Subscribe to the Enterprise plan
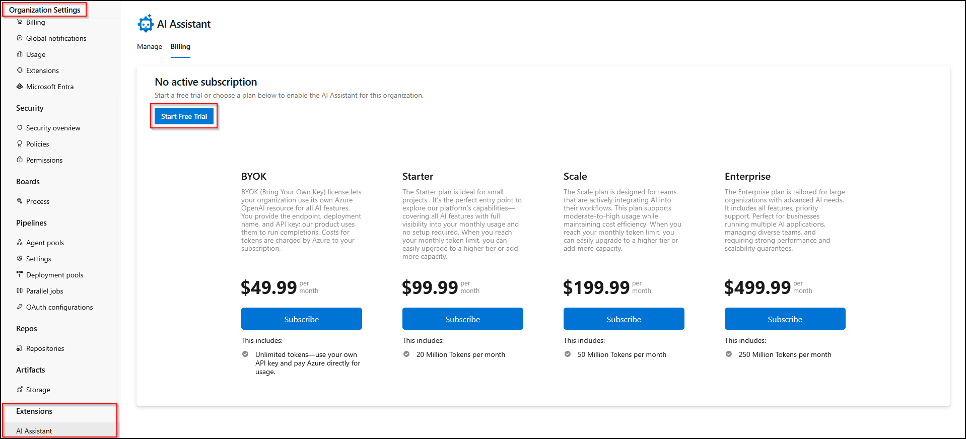Screen dimensions: 966x439 pos(785,319)
